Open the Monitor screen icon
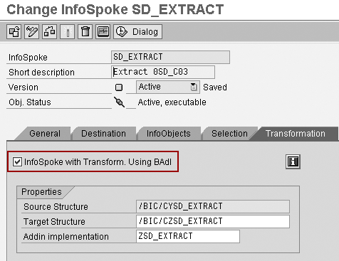The image size is (339, 261). (103, 31)
